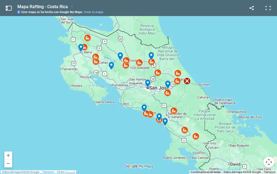Click the info icon beside Este mapa
Screen dimensions: 277x174
[19, 12]
